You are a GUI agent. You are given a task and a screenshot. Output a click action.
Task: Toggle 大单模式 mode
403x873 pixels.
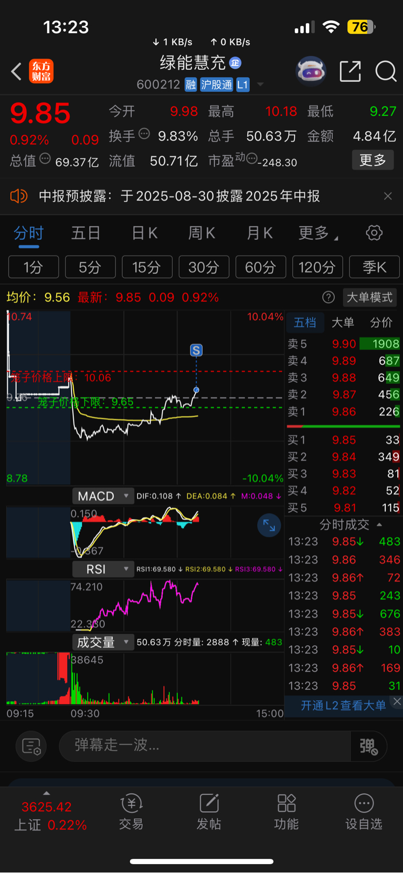370,298
